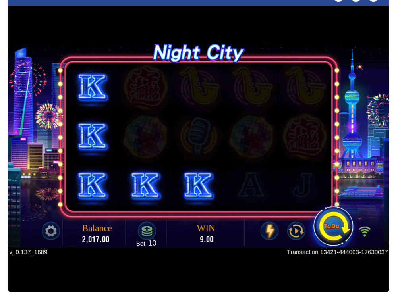Click the dimmed J card symbol

tap(303, 185)
